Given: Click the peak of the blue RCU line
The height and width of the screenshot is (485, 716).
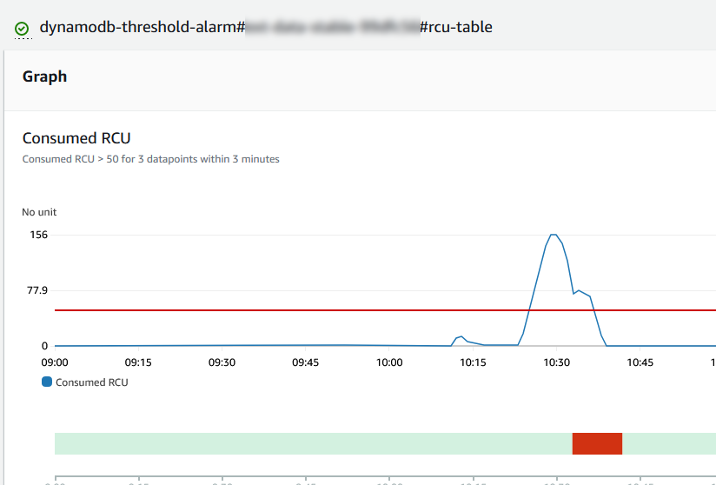Looking at the screenshot, I should tap(553, 235).
